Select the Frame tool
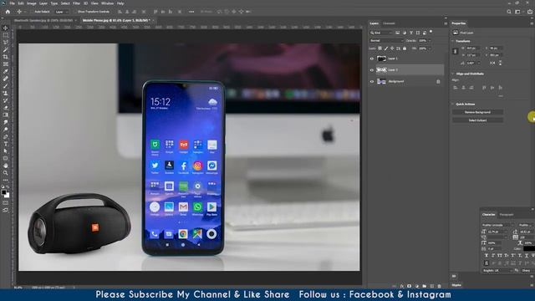This screenshot has height=301, width=535. (6, 64)
